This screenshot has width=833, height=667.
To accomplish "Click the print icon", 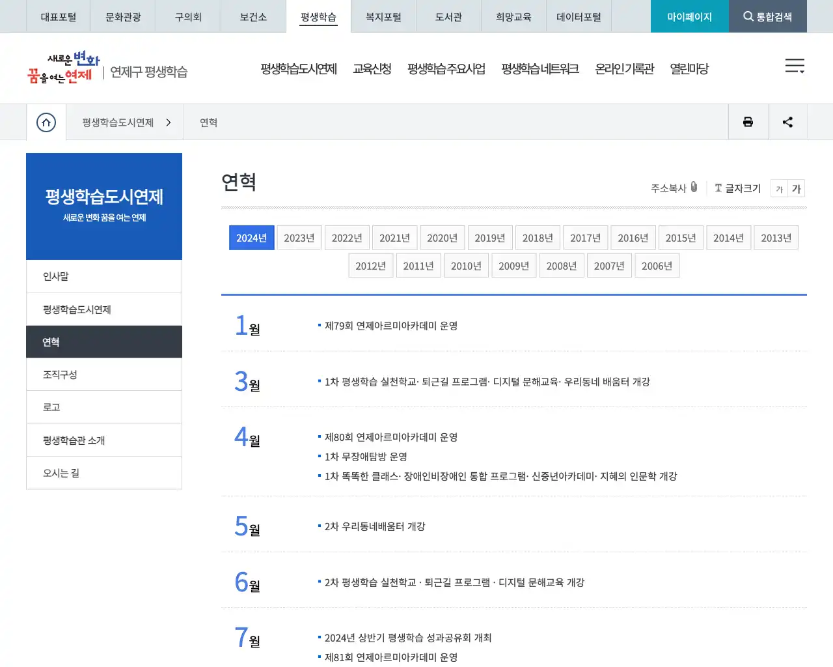I will [748, 122].
